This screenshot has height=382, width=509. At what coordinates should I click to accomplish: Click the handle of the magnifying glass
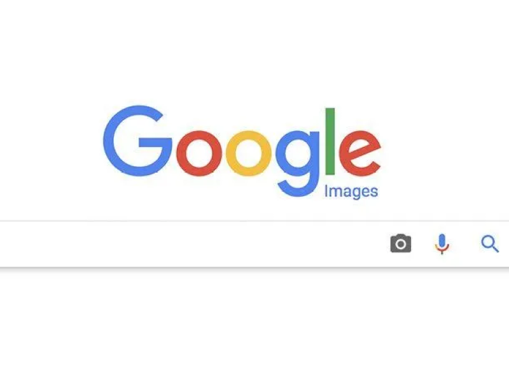pyautogui.click(x=495, y=248)
